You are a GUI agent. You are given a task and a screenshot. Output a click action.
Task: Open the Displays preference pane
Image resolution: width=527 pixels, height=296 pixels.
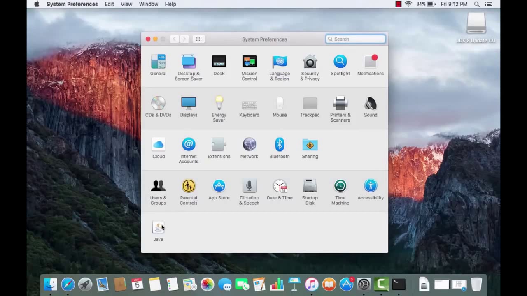click(189, 106)
